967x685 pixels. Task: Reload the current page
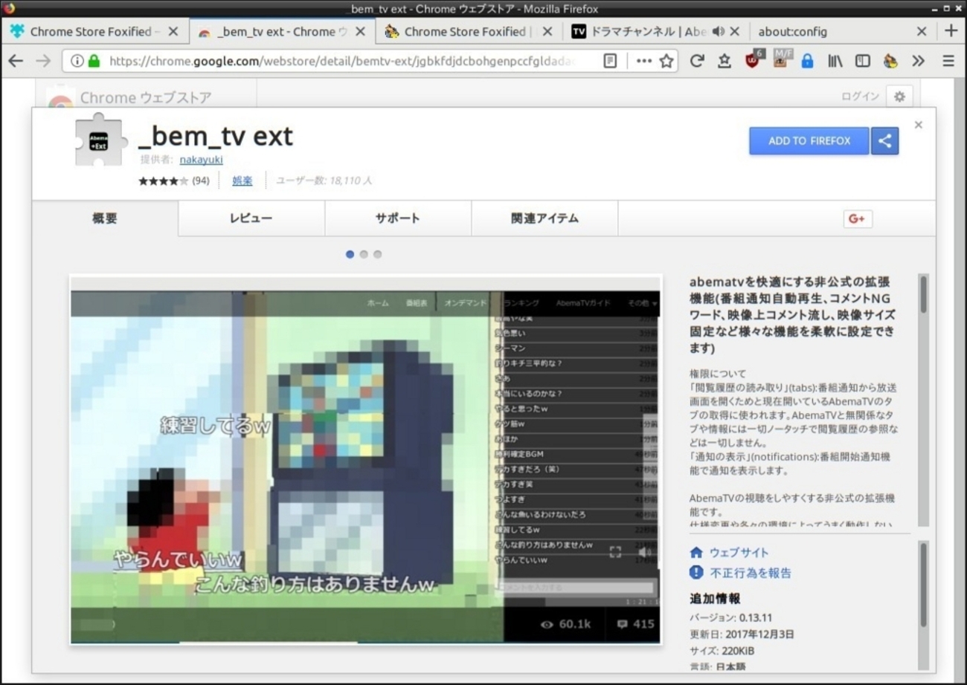(697, 61)
